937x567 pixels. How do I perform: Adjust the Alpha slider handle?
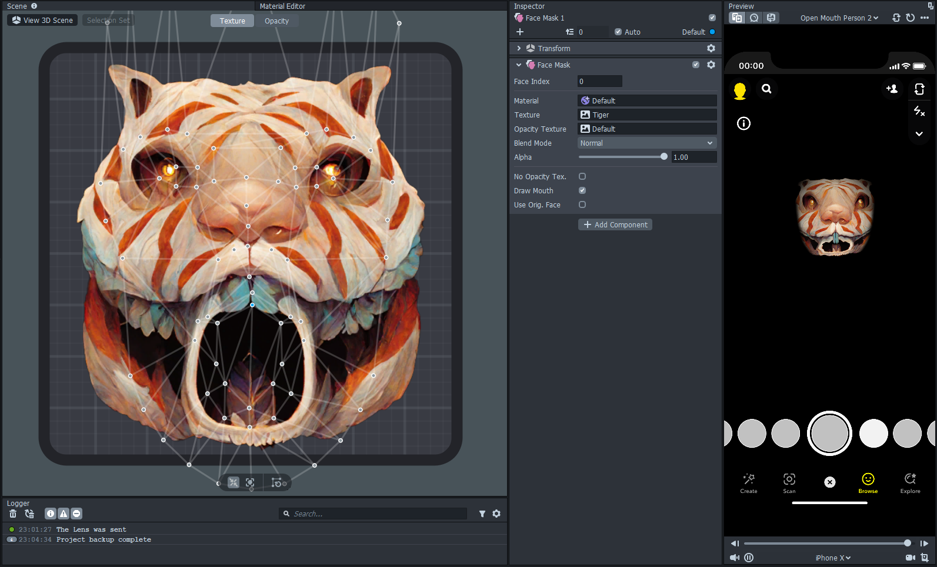tap(664, 157)
